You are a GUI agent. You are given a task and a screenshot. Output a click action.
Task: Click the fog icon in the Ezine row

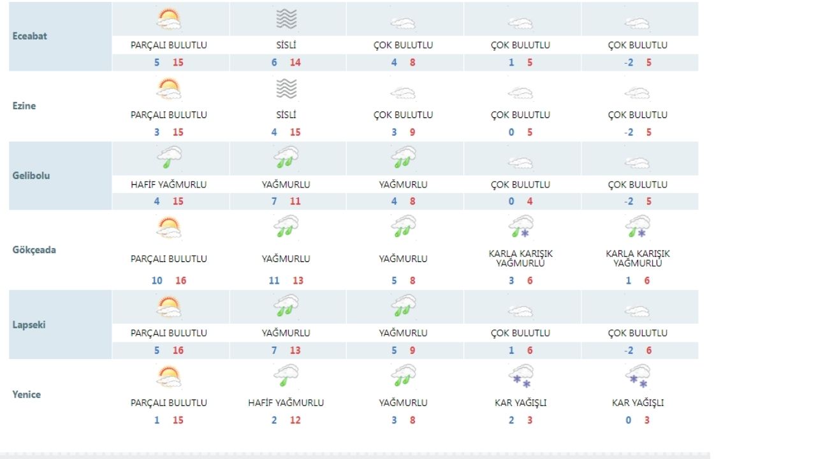(x=287, y=89)
